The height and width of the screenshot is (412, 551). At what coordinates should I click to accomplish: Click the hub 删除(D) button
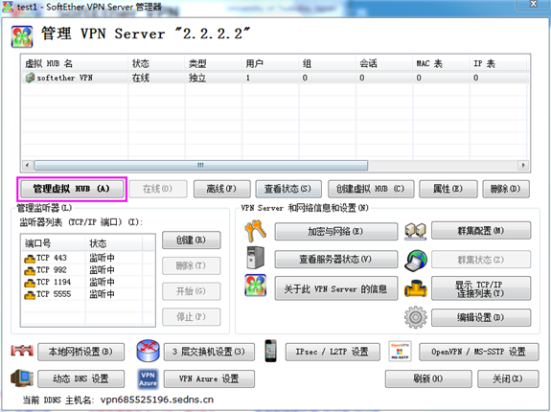pos(506,190)
